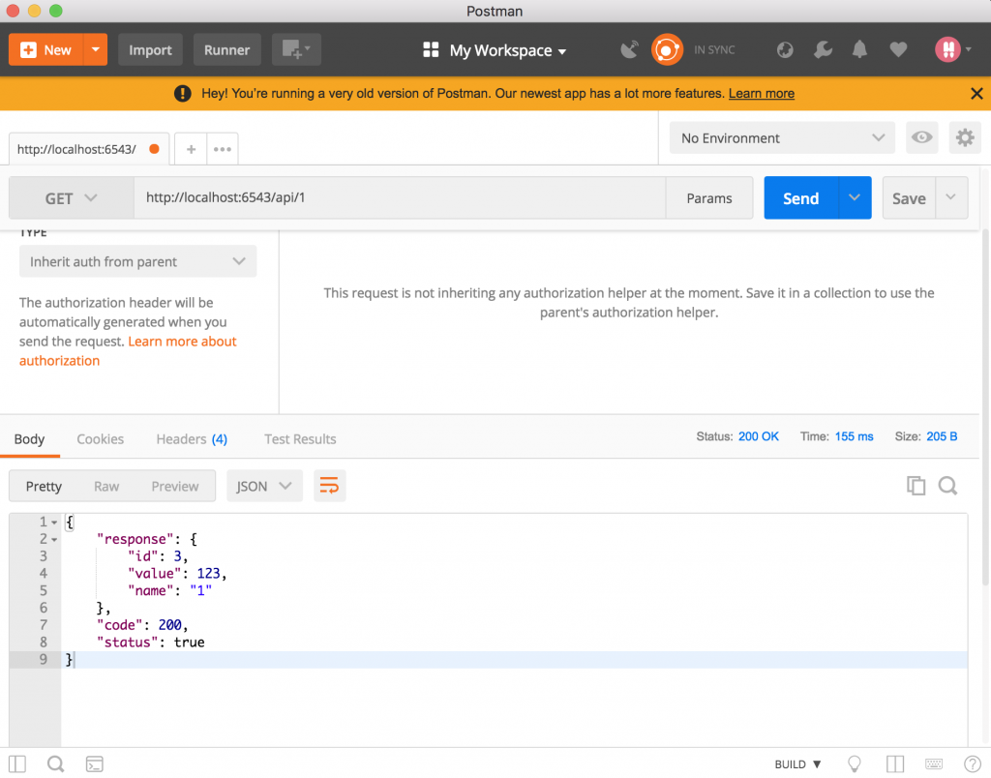Image resolution: width=991 pixels, height=778 pixels.
Task: Open the interceptor satellite icon
Action: [x=629, y=50]
